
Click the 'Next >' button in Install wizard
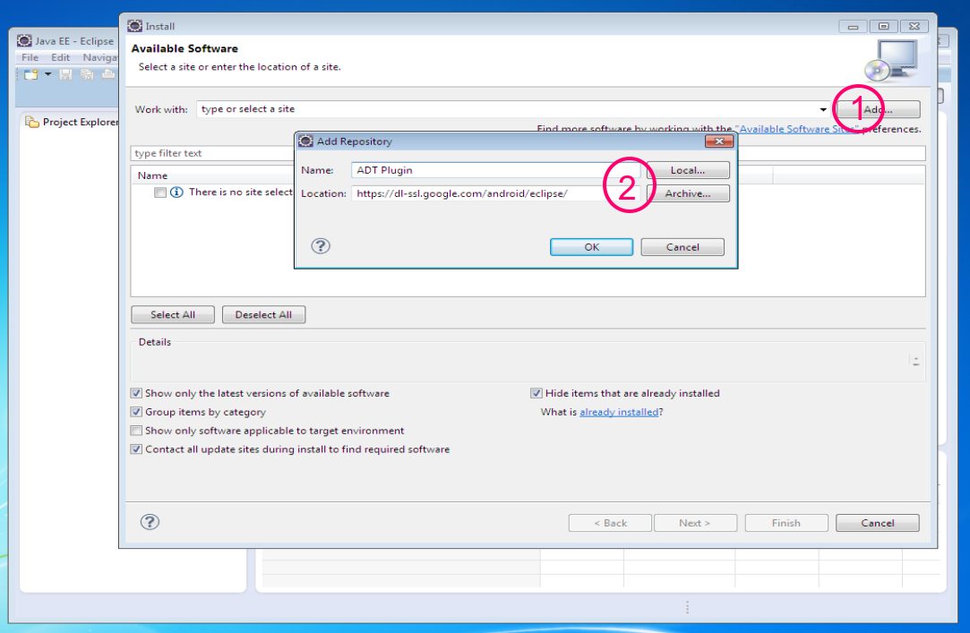point(695,523)
